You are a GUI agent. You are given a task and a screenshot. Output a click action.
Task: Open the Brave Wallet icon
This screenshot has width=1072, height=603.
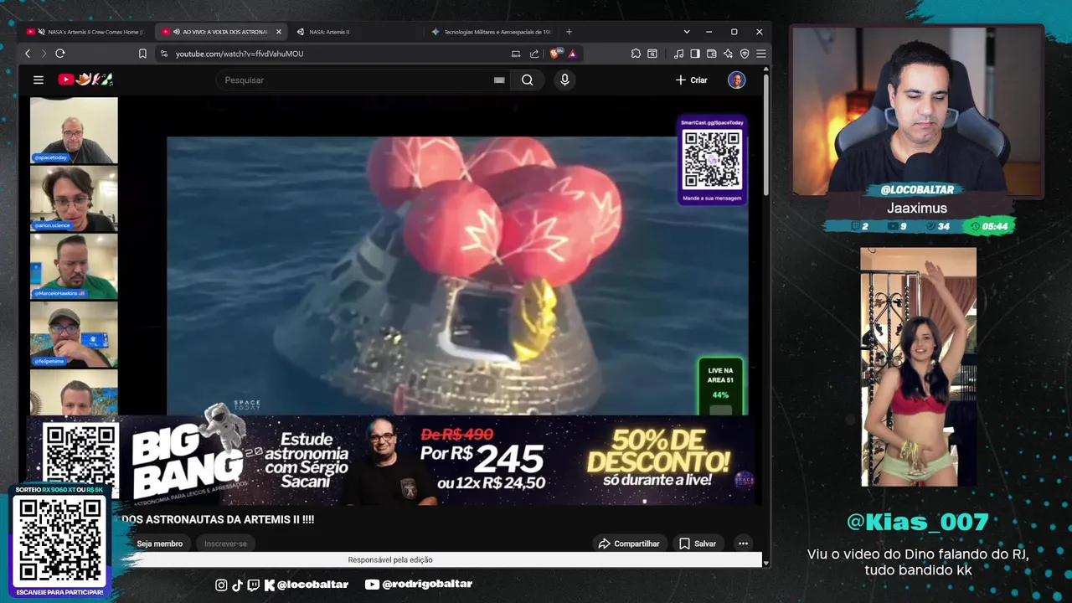(712, 54)
